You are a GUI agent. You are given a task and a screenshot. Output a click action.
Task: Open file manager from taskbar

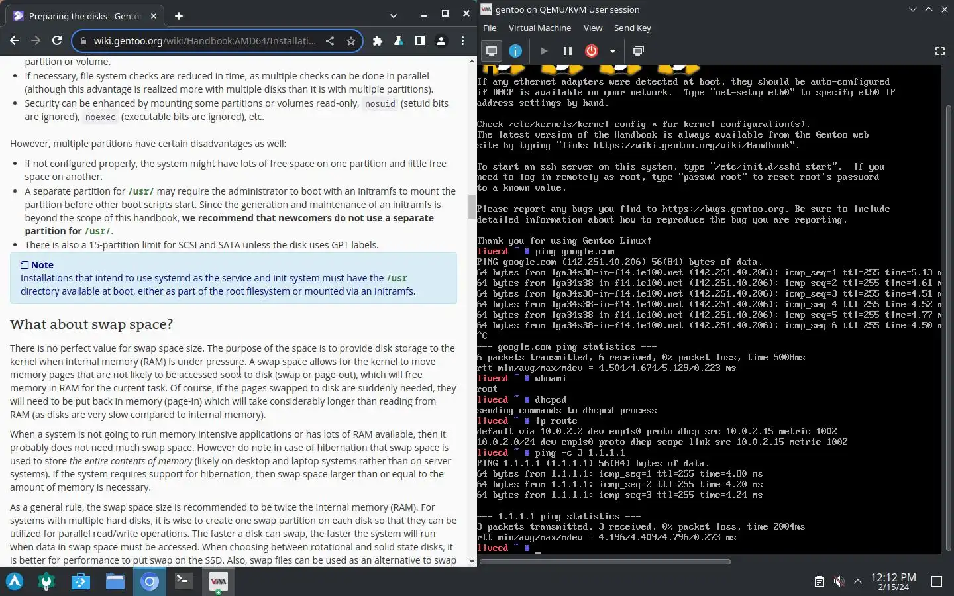(115, 581)
